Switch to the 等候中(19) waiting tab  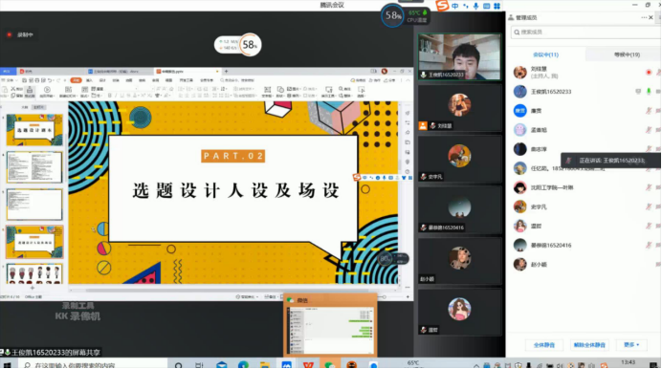(x=627, y=54)
